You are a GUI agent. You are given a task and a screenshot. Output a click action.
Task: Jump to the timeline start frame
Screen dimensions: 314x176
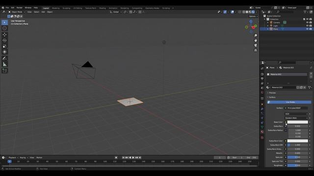[123, 157]
